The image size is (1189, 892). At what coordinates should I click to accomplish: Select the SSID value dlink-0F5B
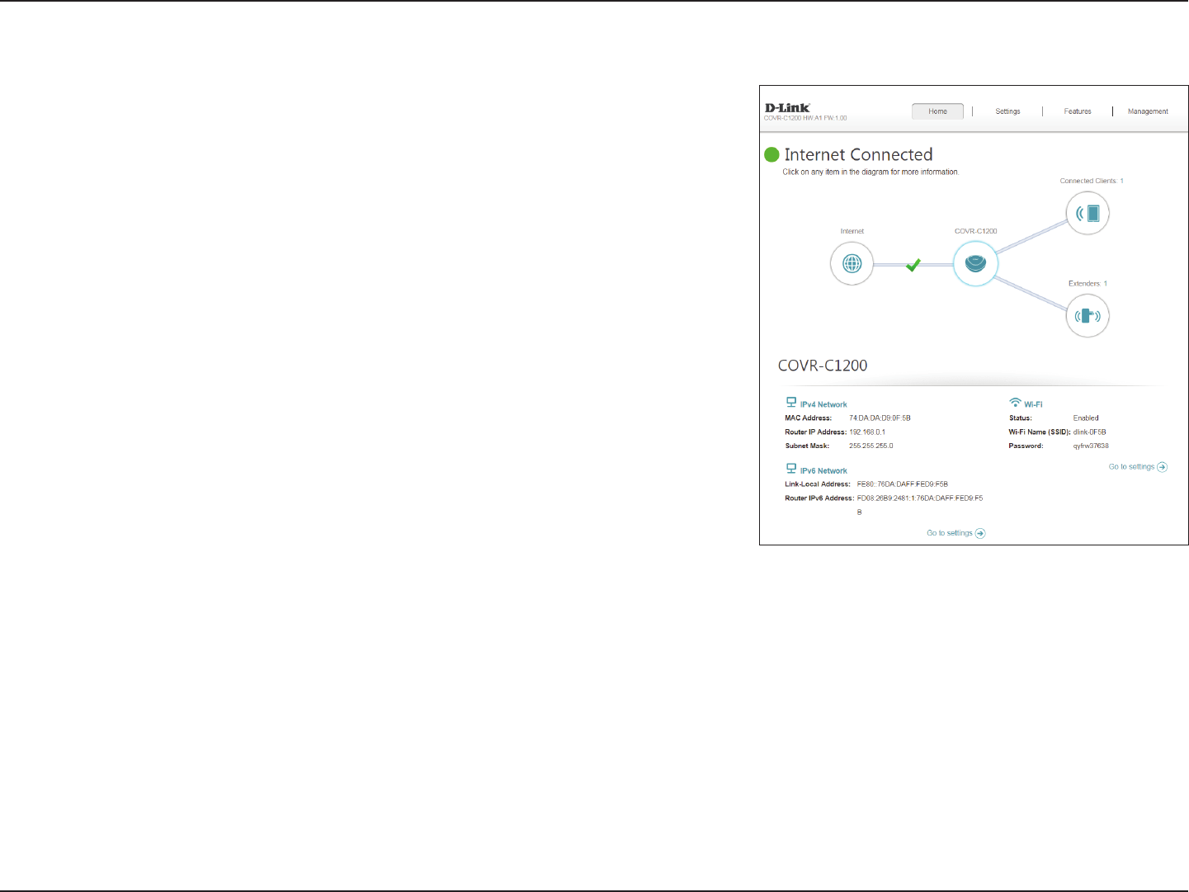[1089, 432]
